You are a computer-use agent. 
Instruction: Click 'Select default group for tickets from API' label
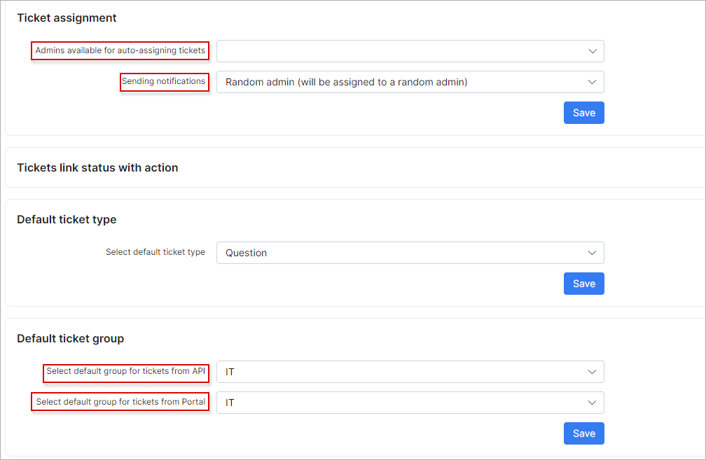point(126,371)
